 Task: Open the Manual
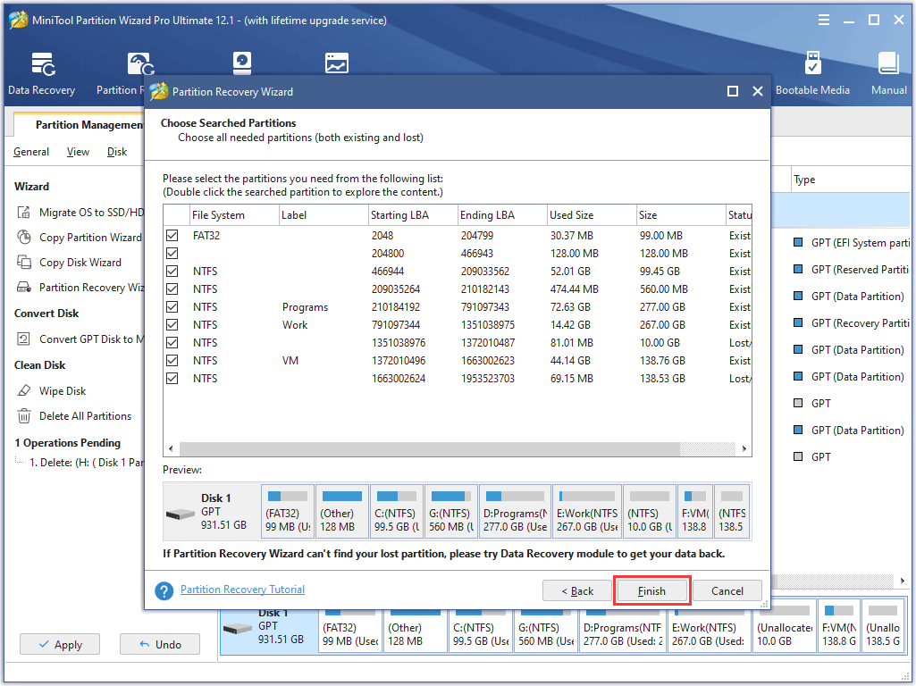click(x=888, y=73)
